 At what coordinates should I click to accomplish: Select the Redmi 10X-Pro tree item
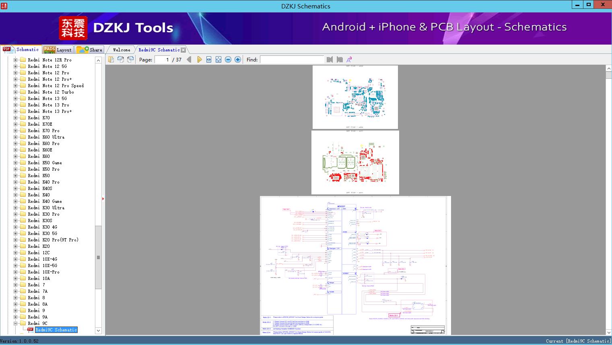tap(43, 272)
